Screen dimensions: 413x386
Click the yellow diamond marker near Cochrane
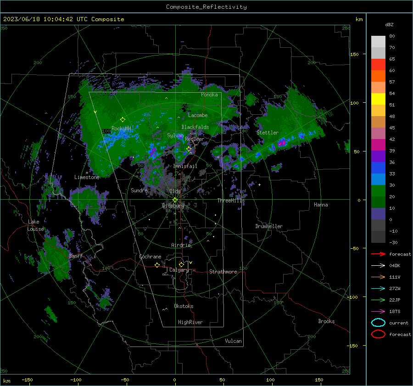(x=157, y=265)
